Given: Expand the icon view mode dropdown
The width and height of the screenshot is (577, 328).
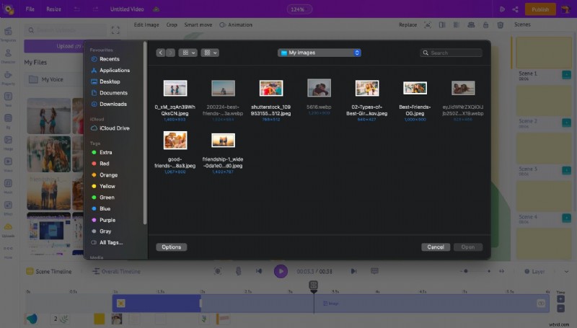Looking at the screenshot, I should pos(188,53).
